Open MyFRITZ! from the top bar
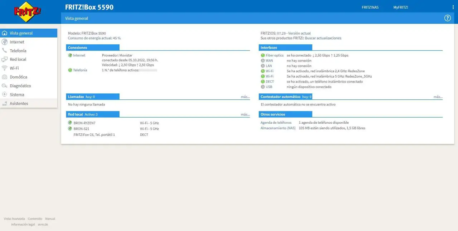 400,8
